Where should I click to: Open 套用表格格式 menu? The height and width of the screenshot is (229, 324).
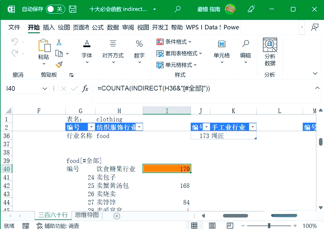point(179,54)
